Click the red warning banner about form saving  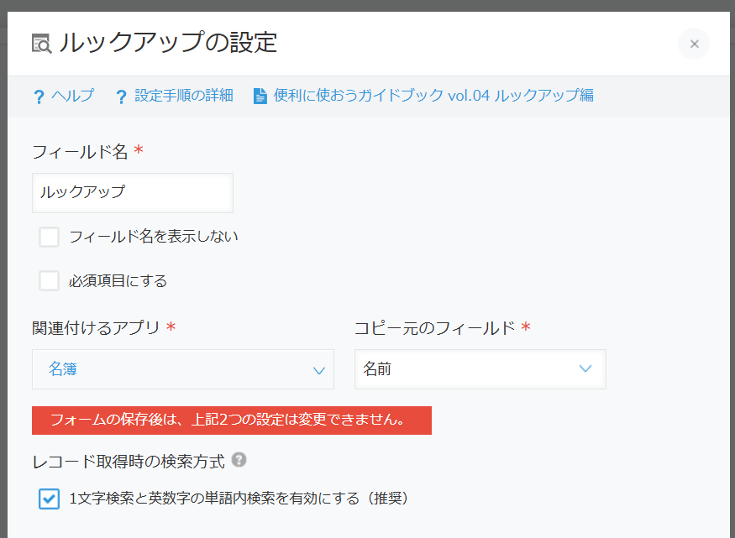(x=231, y=420)
